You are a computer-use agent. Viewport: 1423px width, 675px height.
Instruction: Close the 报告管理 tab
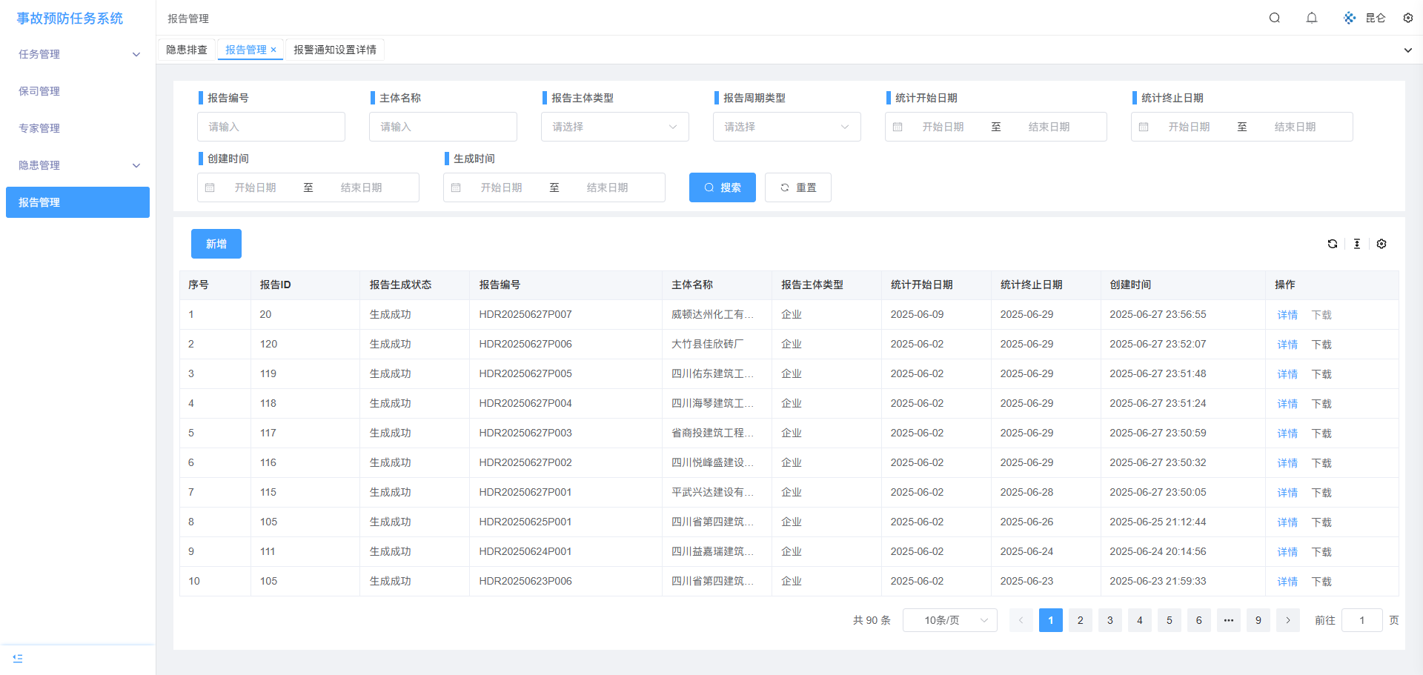[273, 50]
